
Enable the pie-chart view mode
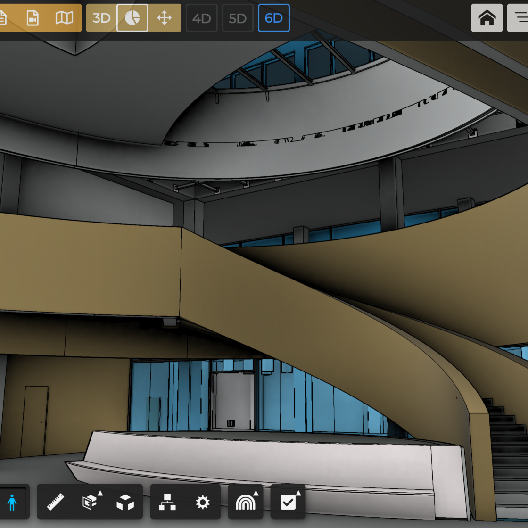pos(132,17)
